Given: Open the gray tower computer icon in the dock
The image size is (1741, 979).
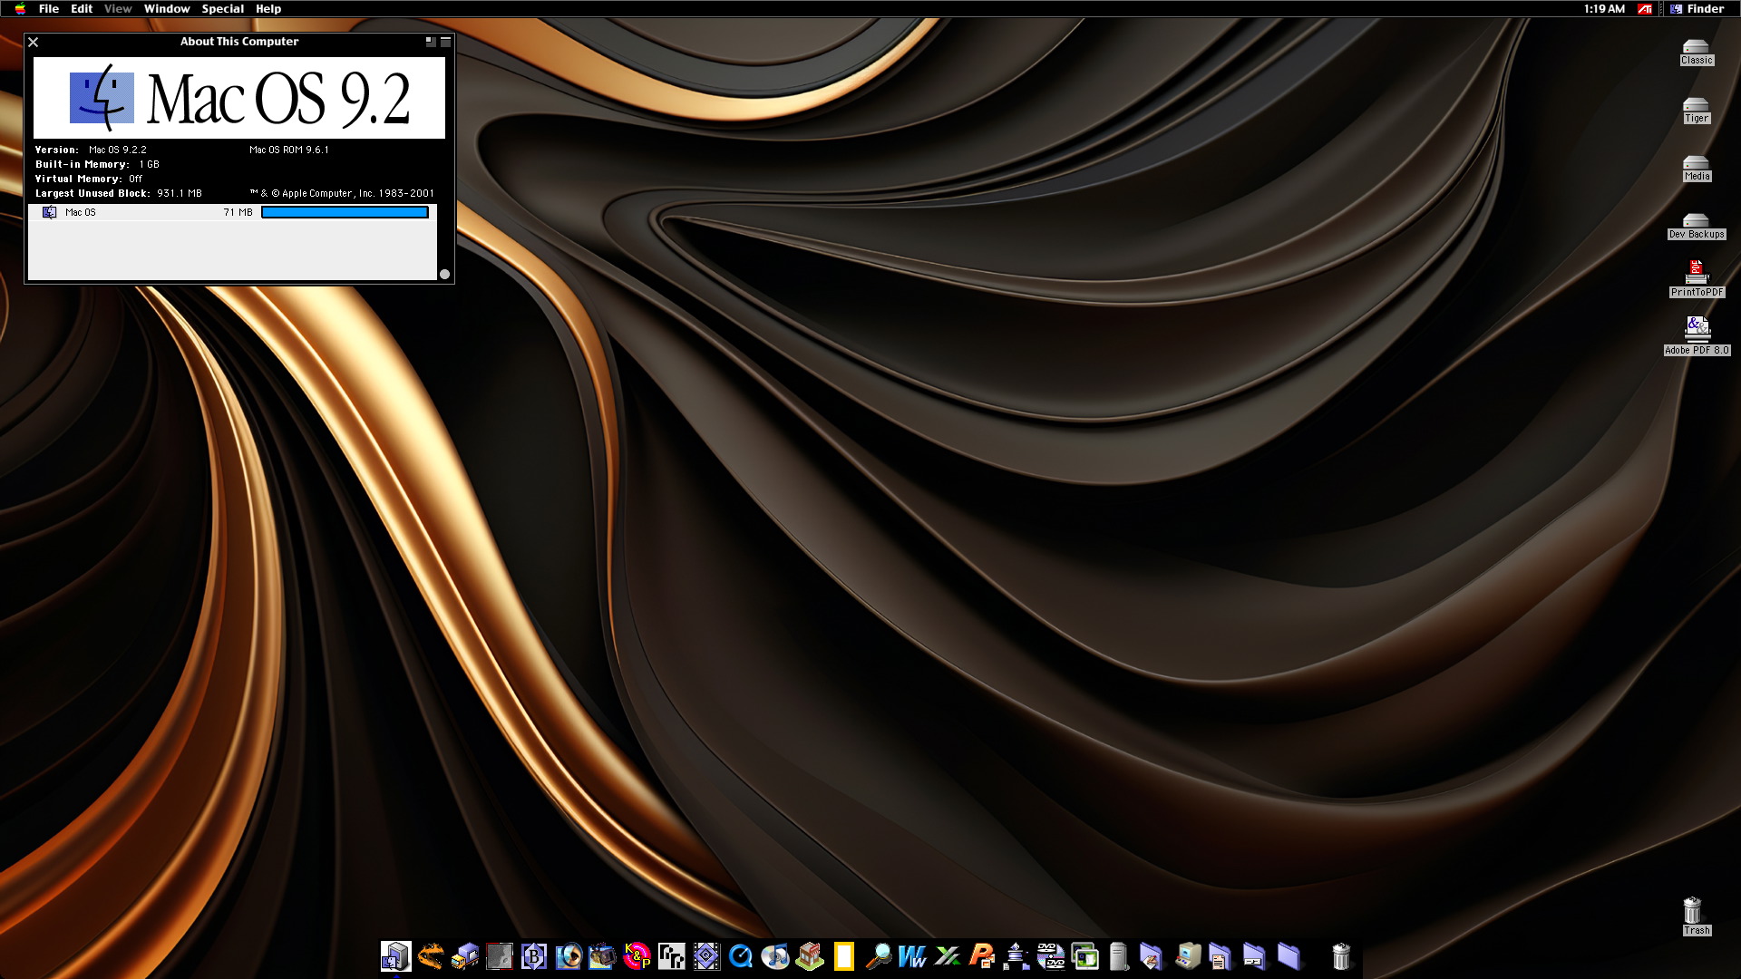Looking at the screenshot, I should click(1120, 956).
